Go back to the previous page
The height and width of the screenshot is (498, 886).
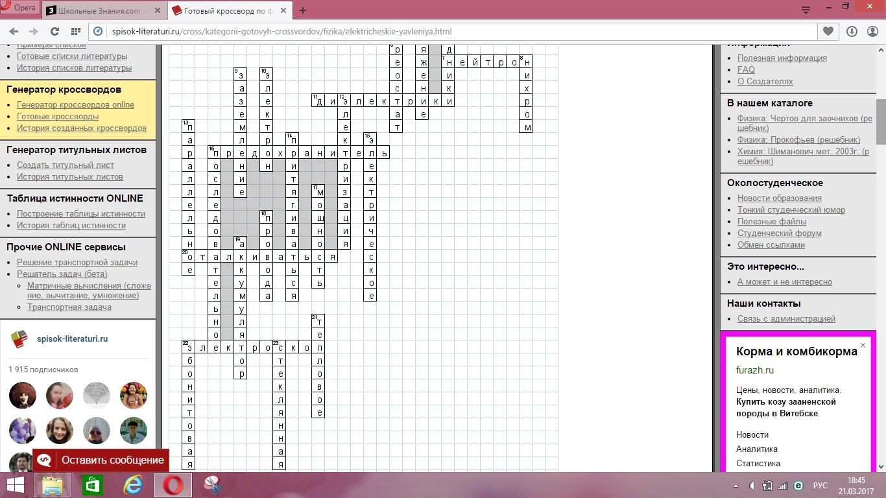point(14,31)
